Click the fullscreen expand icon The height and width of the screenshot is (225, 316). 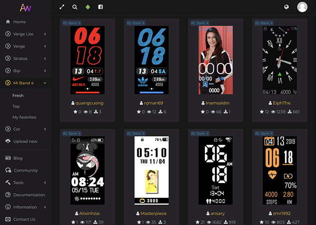[x=62, y=7]
